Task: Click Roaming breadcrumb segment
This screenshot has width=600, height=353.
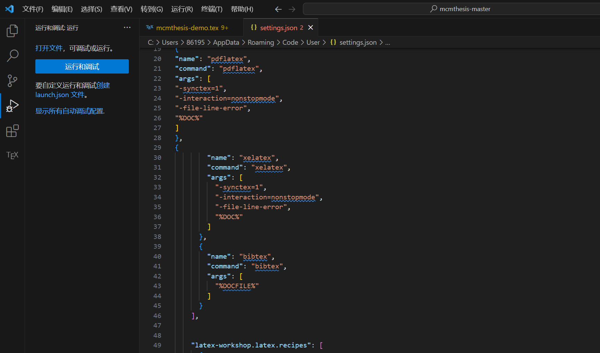Action: click(x=261, y=42)
